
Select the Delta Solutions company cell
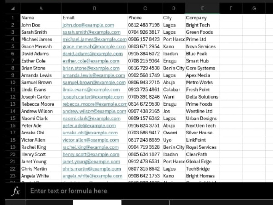pyautogui.click(x=202, y=97)
